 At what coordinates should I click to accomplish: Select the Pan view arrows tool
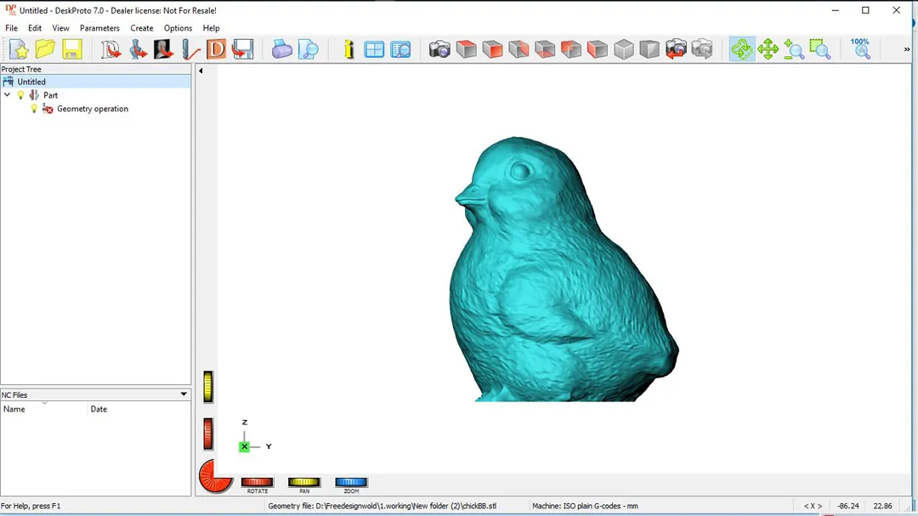point(768,49)
